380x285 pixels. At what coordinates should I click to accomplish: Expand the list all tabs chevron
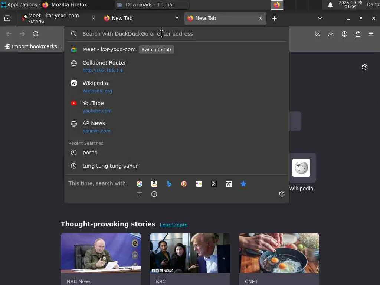tap(320, 18)
